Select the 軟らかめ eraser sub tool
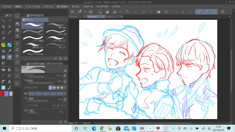The height and width of the screenshot is (132, 235). pos(56,26)
